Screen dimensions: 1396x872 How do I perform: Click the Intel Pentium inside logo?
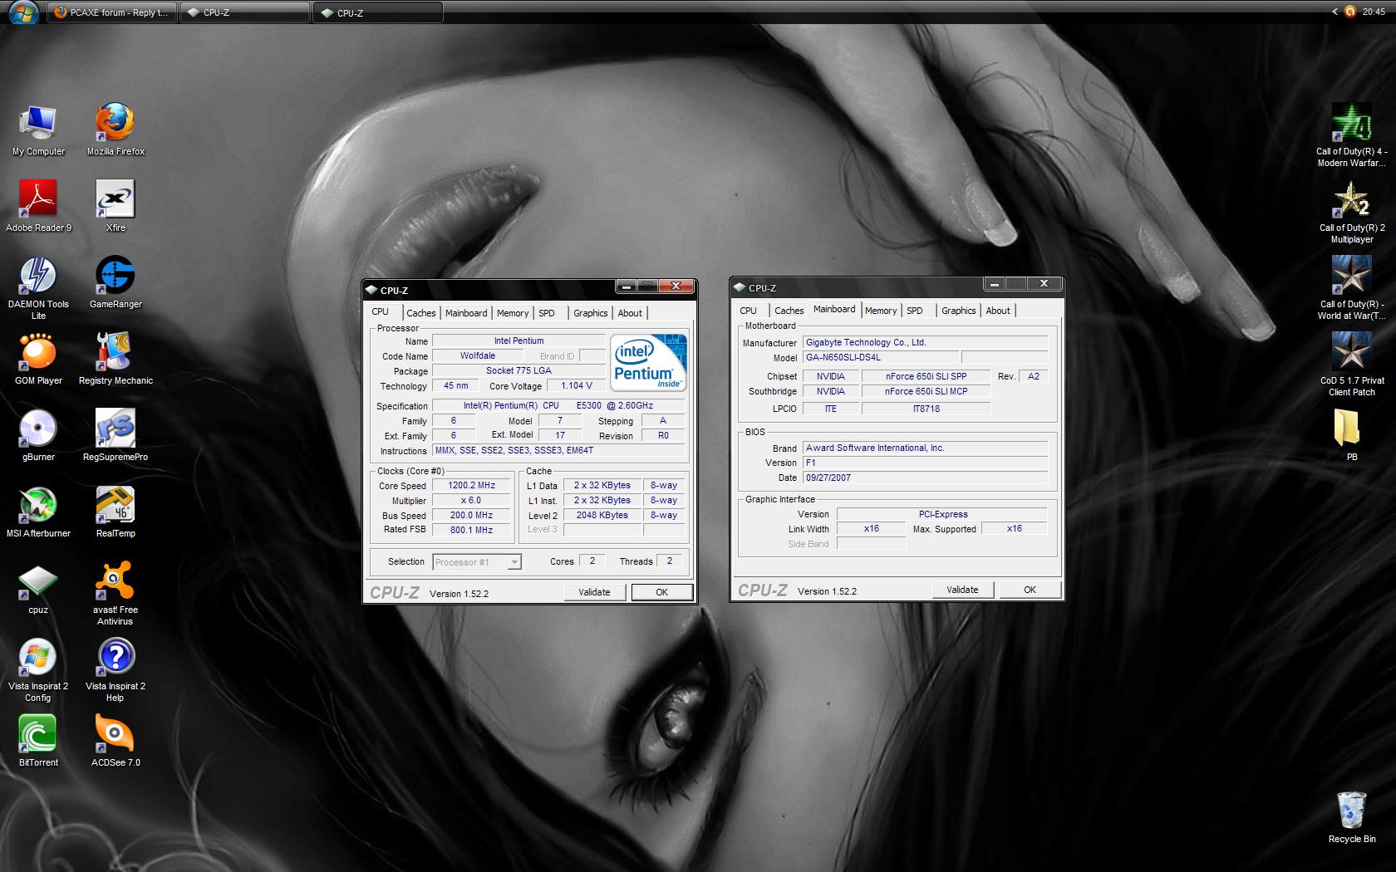pyautogui.click(x=649, y=362)
